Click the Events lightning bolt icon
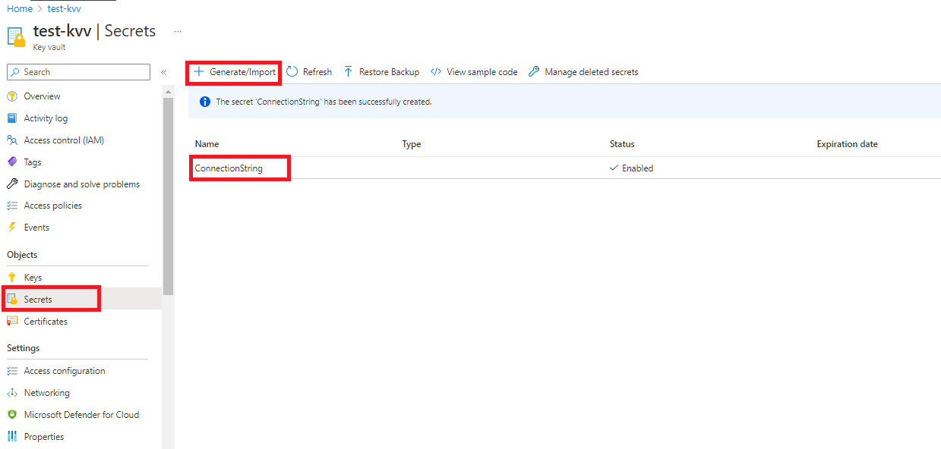This screenshot has width=941, height=449. 14,227
